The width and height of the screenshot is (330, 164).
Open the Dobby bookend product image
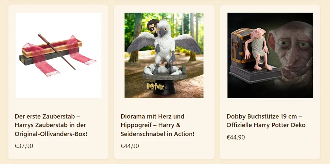(x=270, y=55)
